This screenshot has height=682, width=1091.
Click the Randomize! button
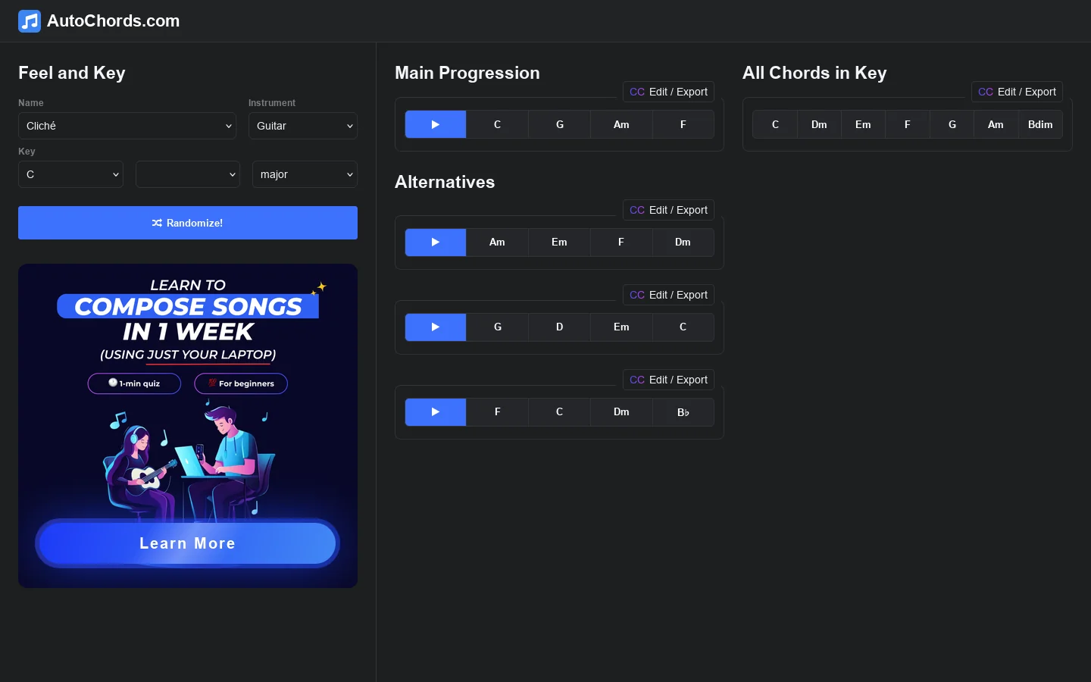[188, 223]
